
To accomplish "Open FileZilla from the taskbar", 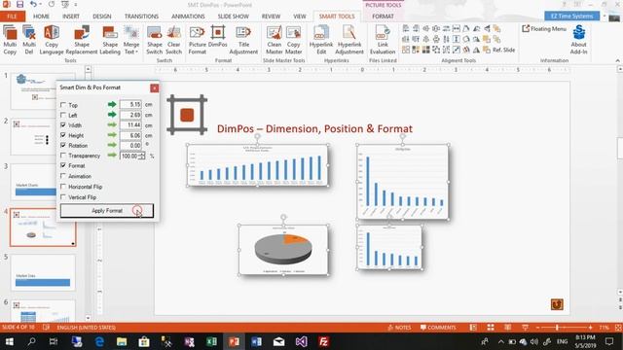I will tap(323, 341).
